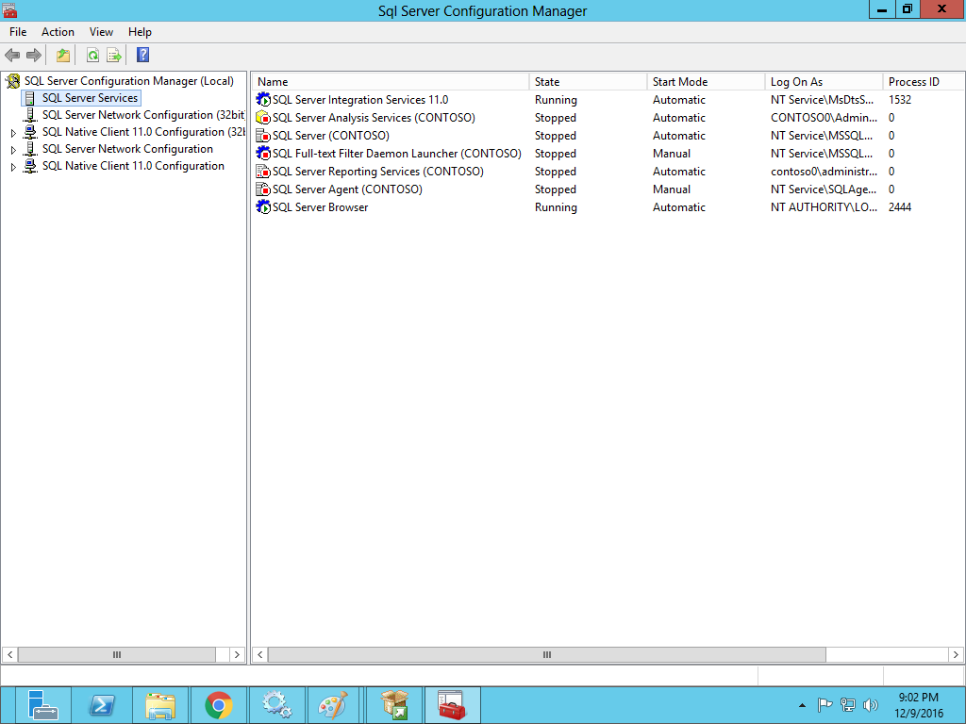Viewport: 966px width, 724px height.
Task: Click left arrow of the services list scrollbar
Action: click(x=260, y=654)
